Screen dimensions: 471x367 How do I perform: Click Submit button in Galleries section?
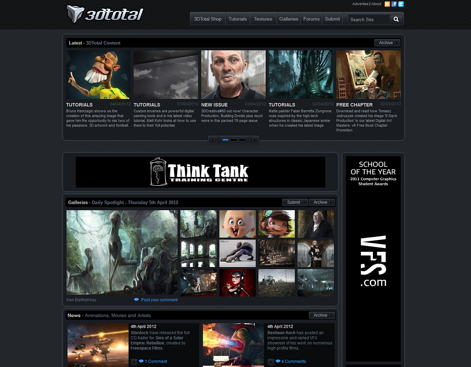tap(295, 202)
